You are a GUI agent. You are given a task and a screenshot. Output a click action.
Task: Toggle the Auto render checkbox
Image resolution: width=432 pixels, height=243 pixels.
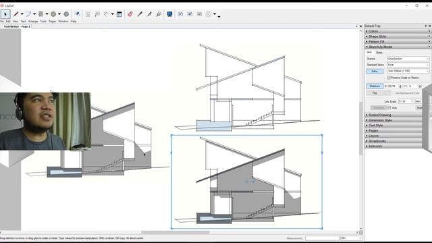click(x=389, y=108)
